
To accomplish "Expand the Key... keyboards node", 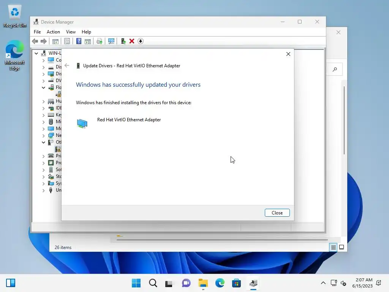I will [x=43, y=115].
